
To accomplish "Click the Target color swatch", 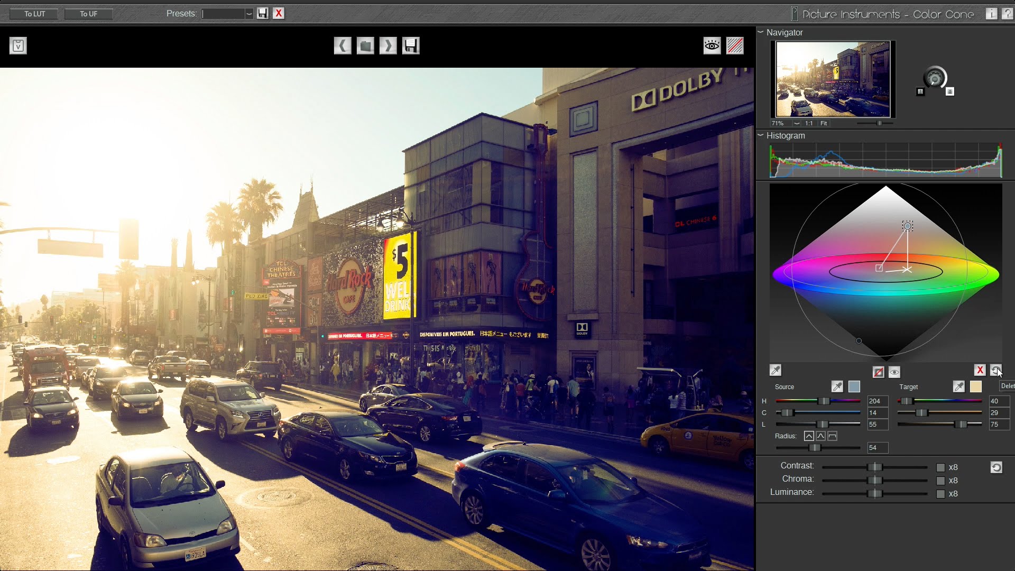I will (976, 386).
